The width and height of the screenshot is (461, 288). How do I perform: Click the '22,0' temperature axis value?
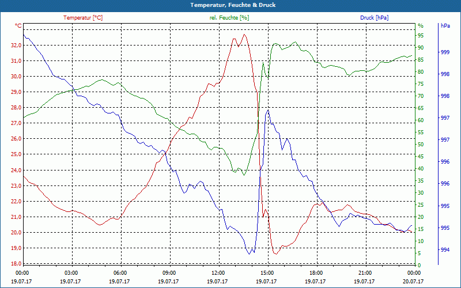(x=17, y=201)
